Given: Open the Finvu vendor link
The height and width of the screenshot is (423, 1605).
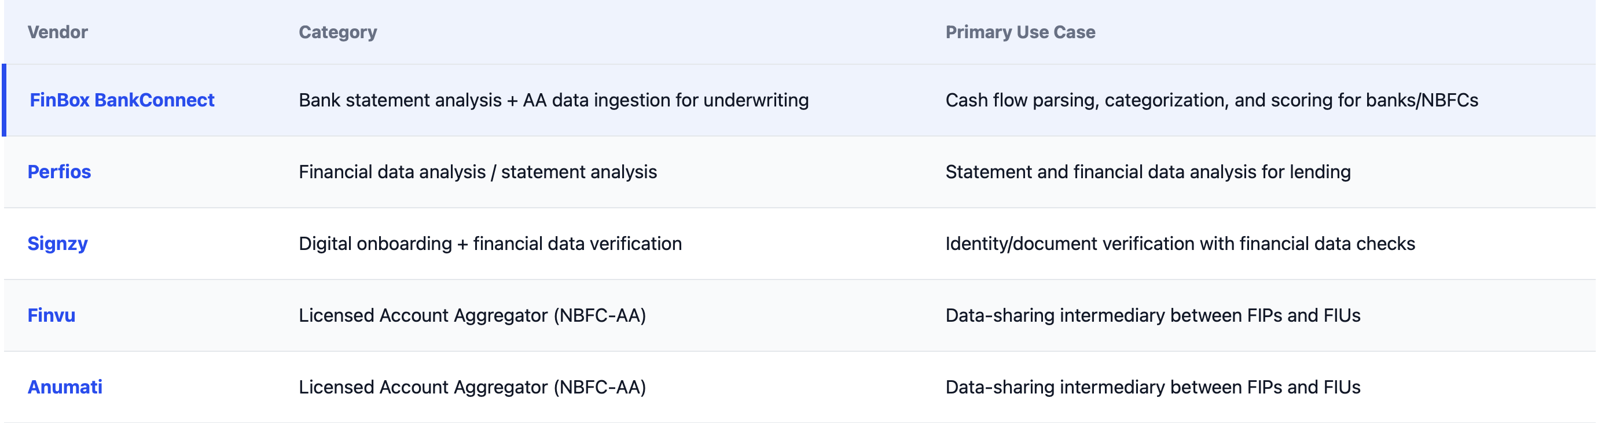Looking at the screenshot, I should coord(51,315).
